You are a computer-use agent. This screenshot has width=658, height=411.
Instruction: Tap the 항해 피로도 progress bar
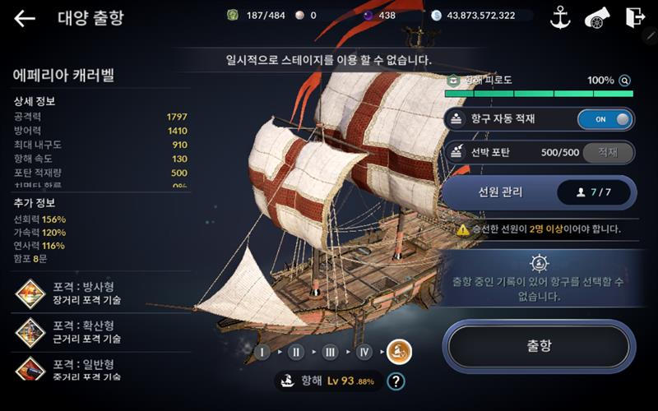(539, 94)
